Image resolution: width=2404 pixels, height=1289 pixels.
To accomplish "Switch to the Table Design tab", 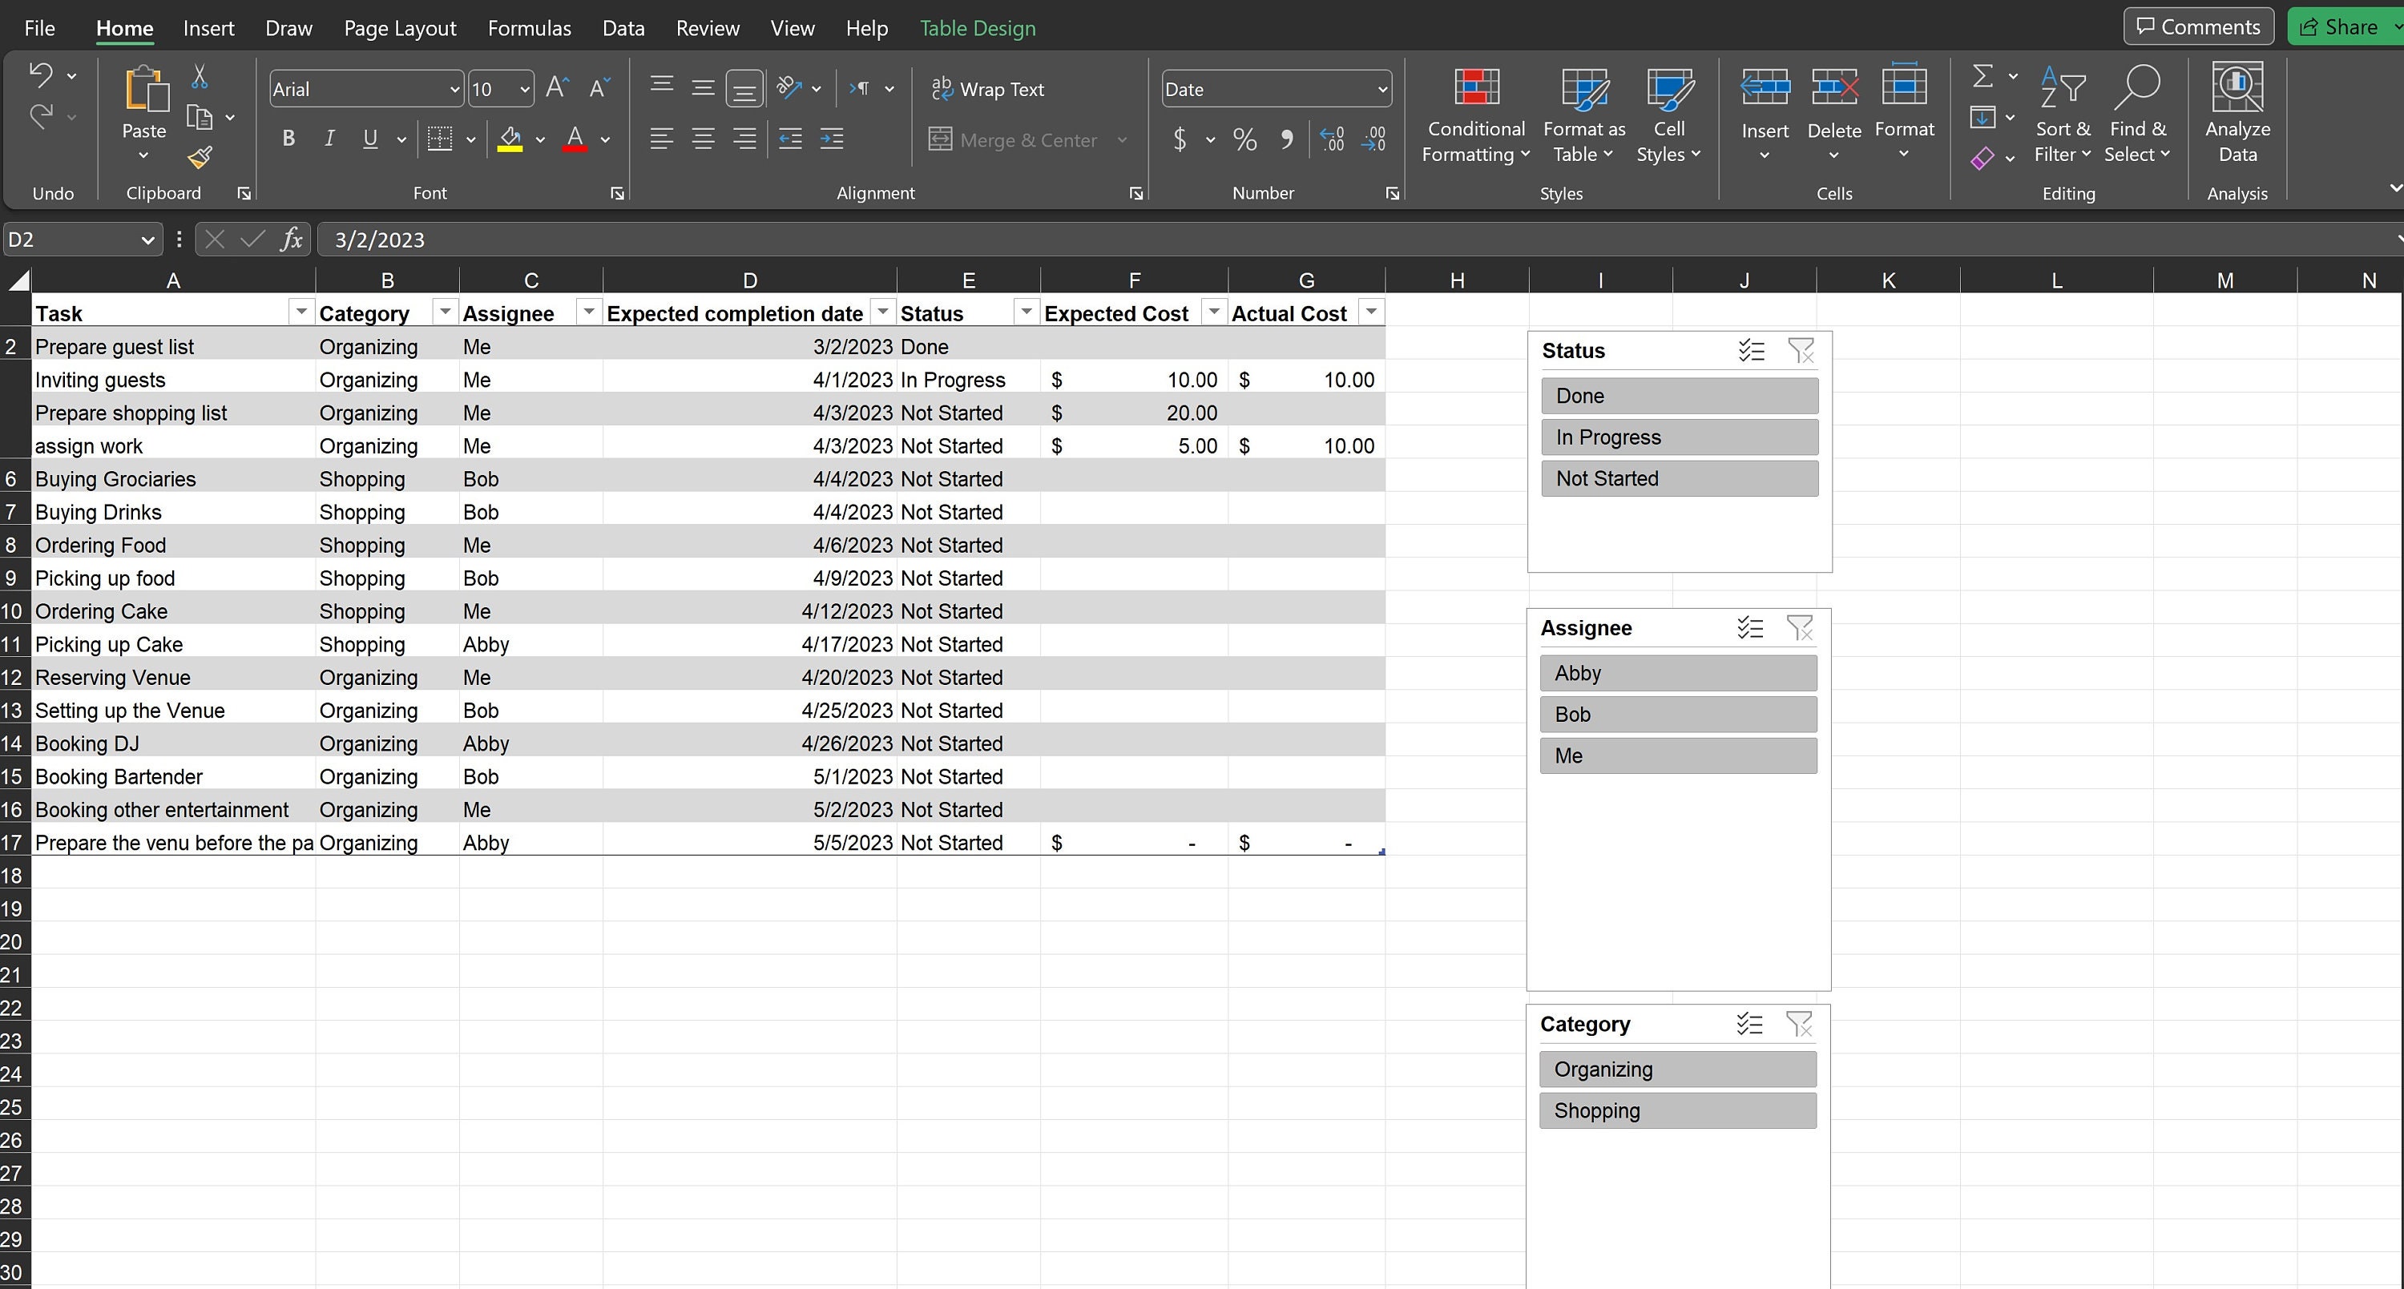I will pyautogui.click(x=977, y=28).
